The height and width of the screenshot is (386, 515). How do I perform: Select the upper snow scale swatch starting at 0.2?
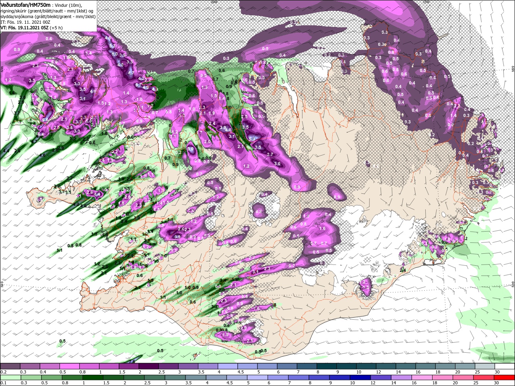(10, 366)
